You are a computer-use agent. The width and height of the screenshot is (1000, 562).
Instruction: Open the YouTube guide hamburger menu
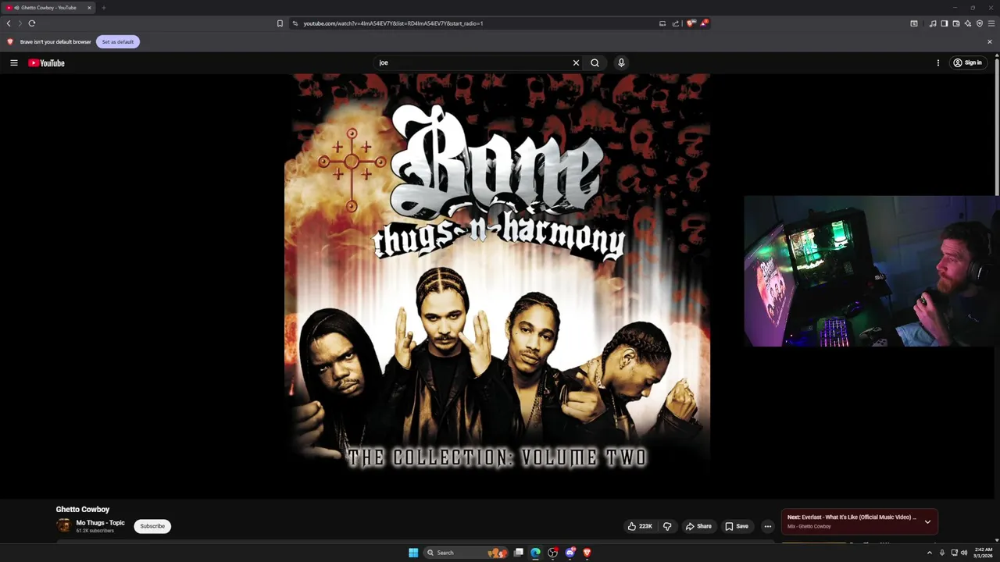click(14, 62)
